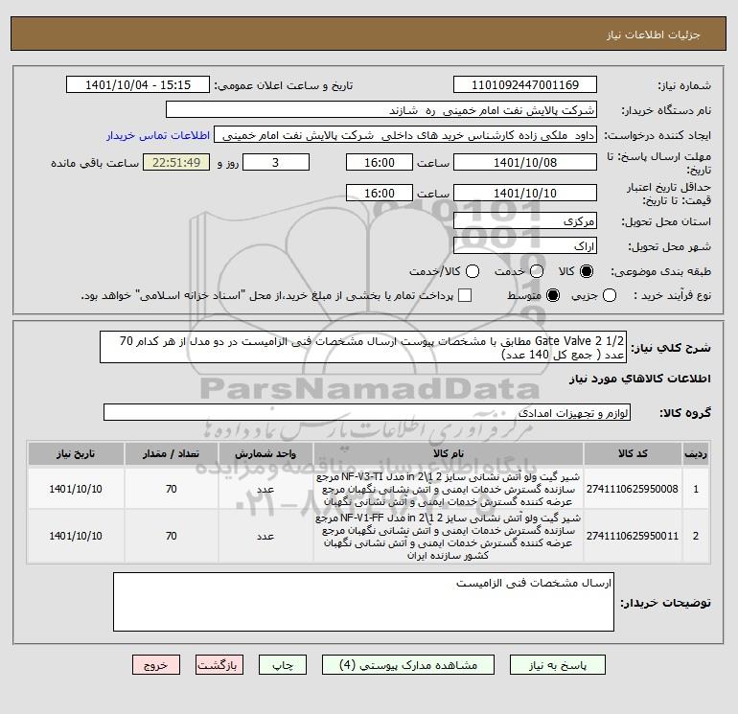Click the بازگشت back button
Viewport: 738px width, 714px height.
click(219, 665)
